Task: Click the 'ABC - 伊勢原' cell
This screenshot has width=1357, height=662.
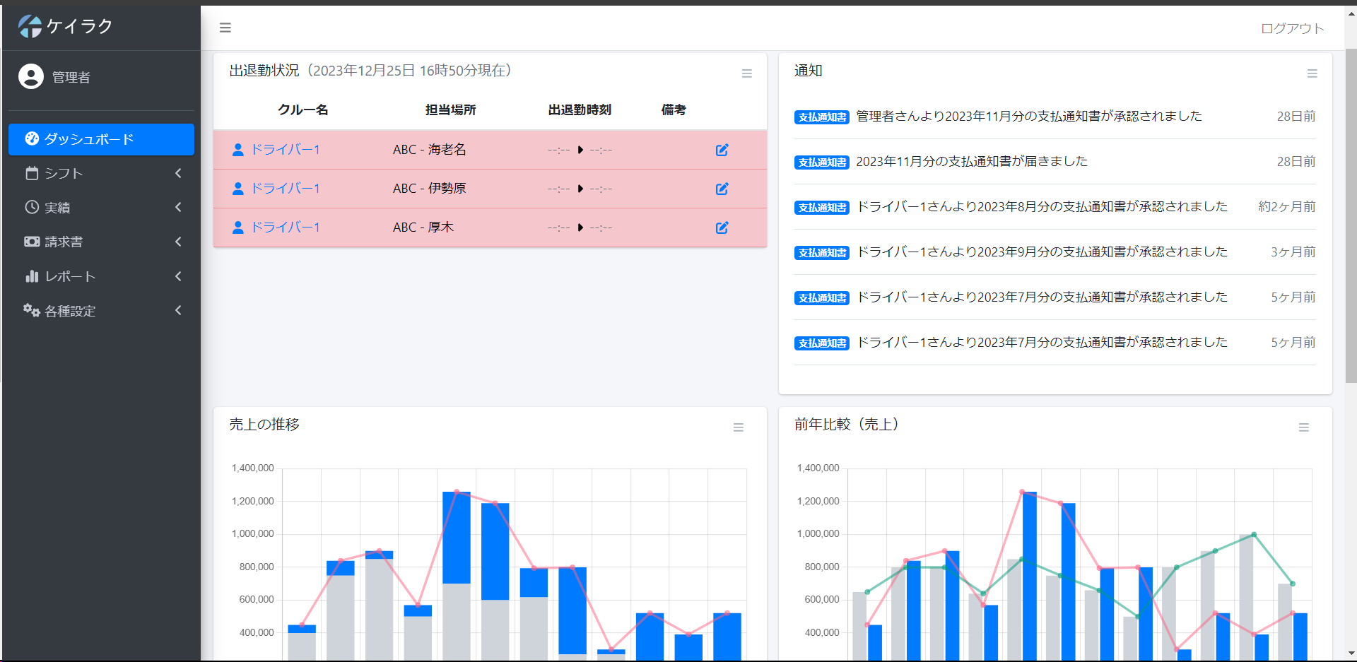Action: 430,189
